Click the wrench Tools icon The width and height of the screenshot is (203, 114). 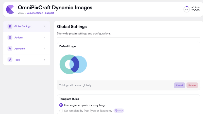click(10, 60)
